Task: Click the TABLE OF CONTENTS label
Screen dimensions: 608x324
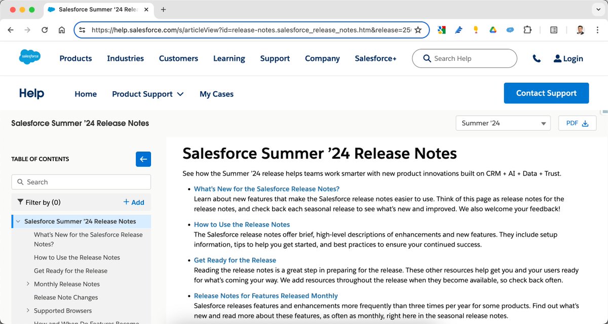Action: click(40, 159)
